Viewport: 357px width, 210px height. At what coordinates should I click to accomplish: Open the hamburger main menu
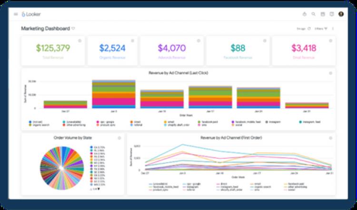coord(16,14)
